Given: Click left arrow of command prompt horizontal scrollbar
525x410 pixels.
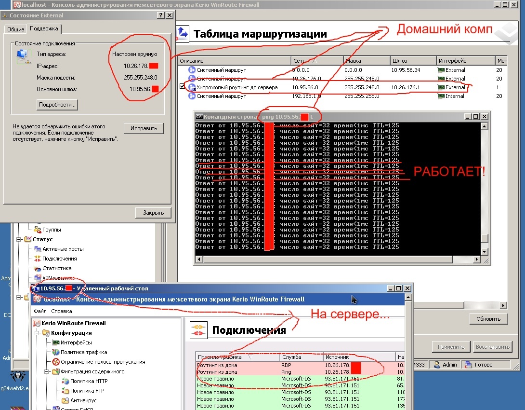Looking at the screenshot, I should [x=199, y=259].
